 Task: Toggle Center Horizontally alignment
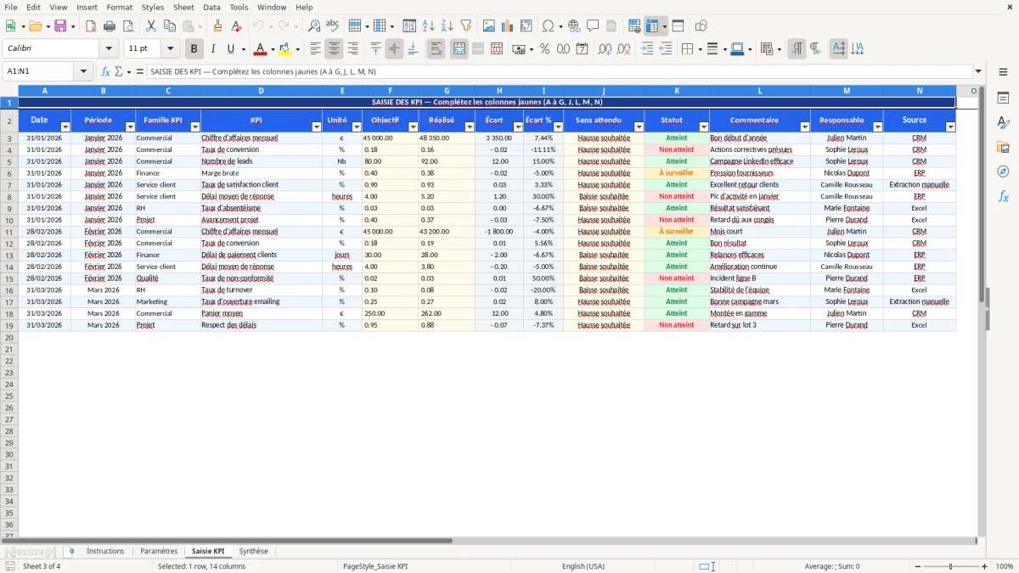(x=334, y=49)
